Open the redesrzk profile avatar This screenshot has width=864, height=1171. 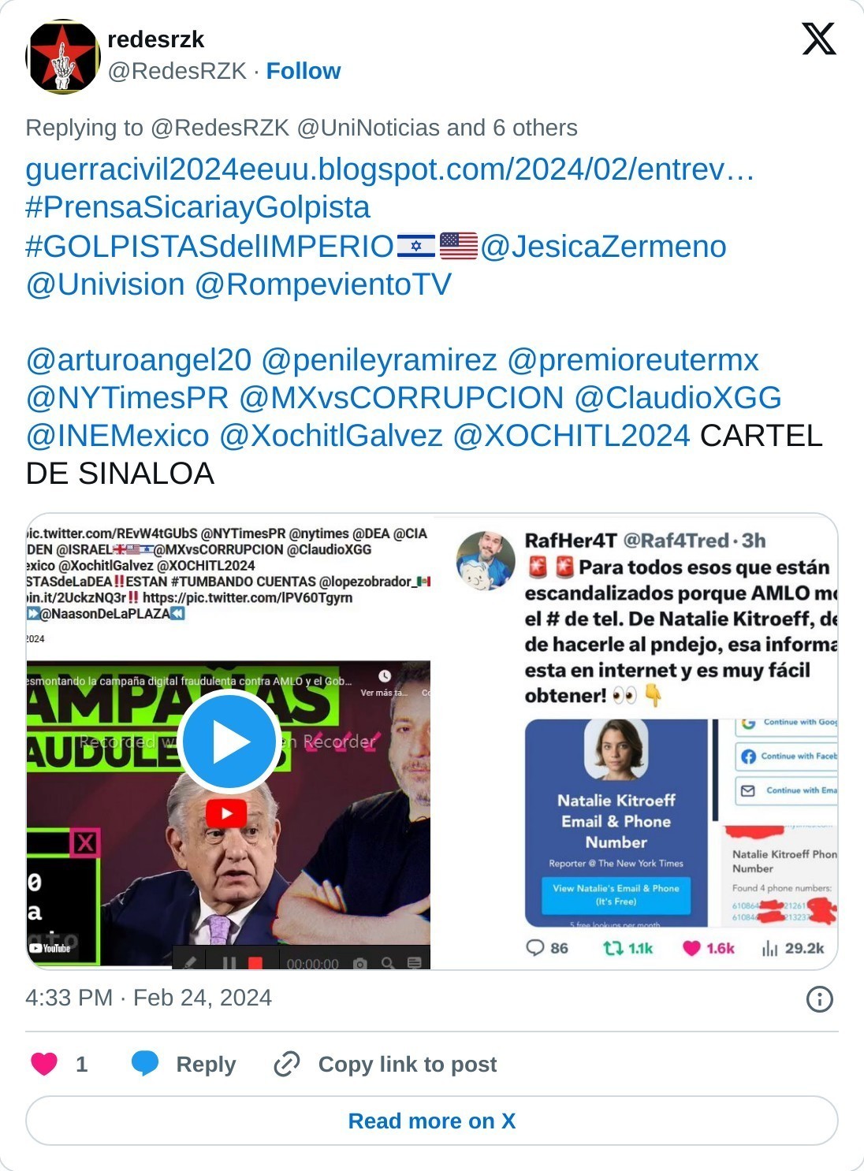63,57
